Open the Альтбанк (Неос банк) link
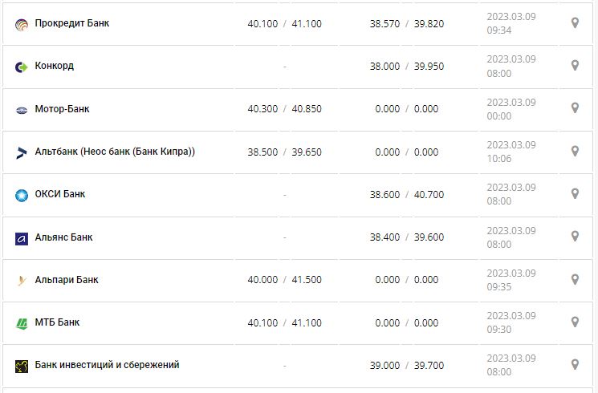598x393 pixels. pos(115,152)
